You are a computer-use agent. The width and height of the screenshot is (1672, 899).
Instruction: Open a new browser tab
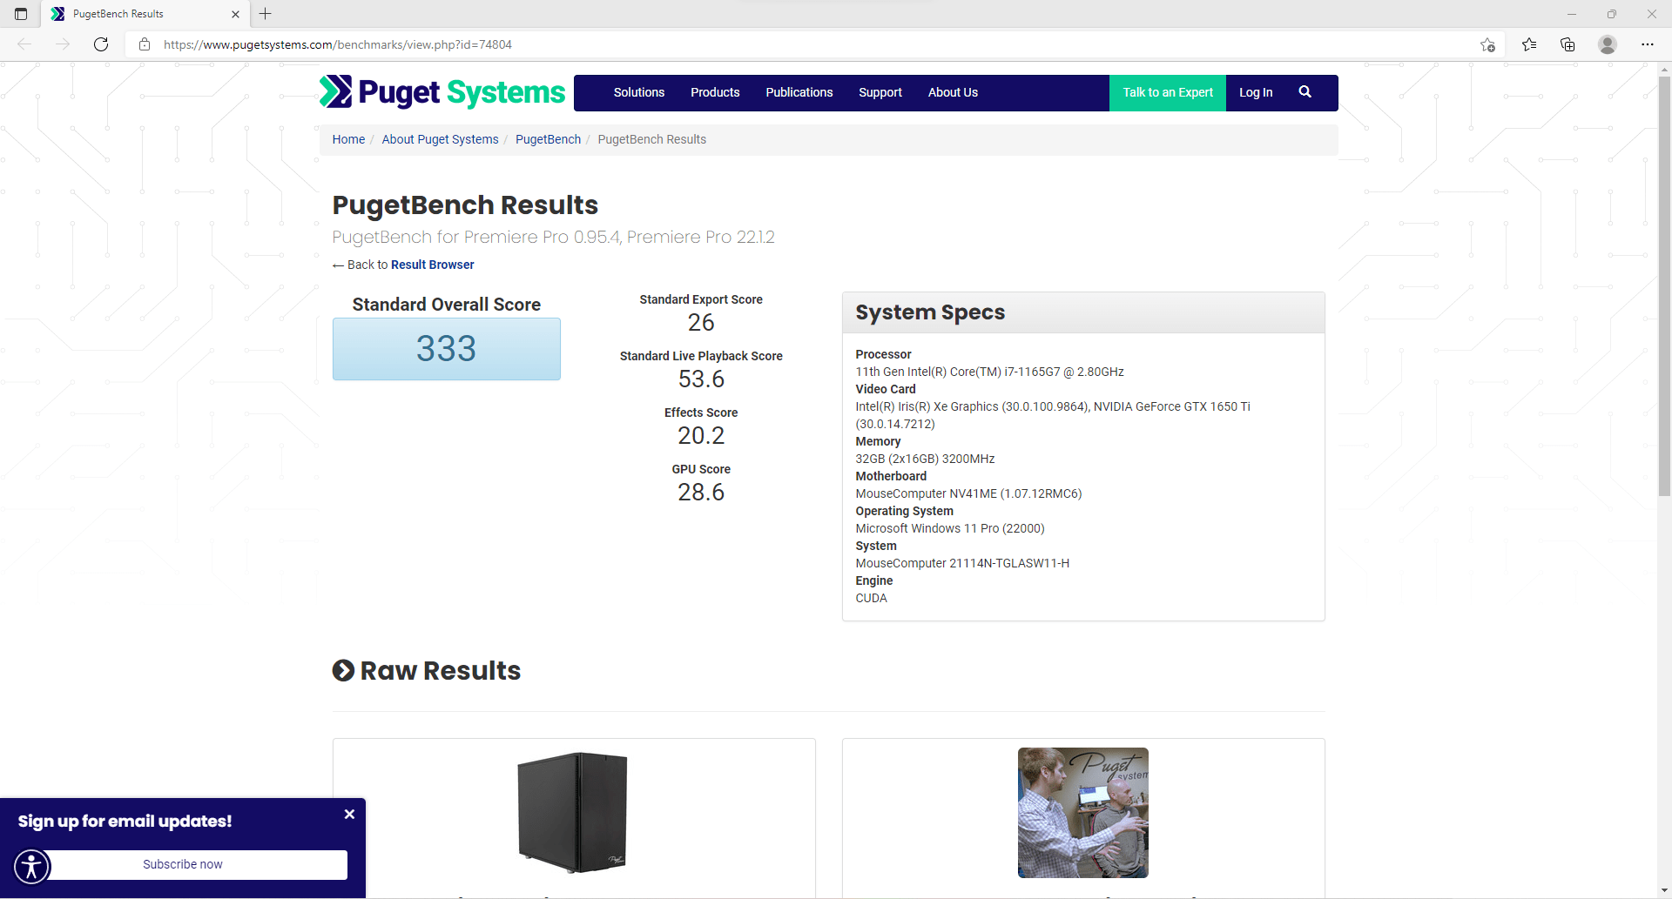(266, 14)
